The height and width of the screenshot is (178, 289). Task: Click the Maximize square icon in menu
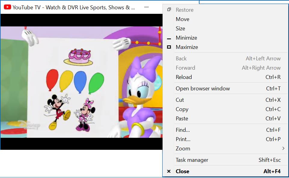click(x=169, y=47)
